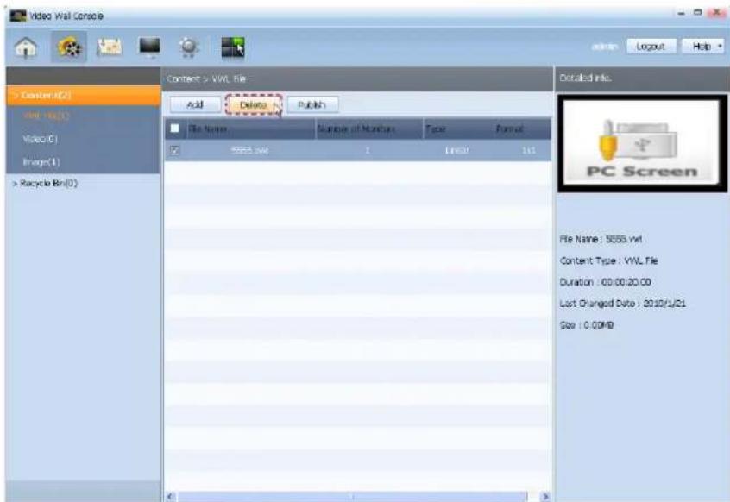Click the Duration 00:00:20.00 detail line
Screen dimensions: 730x502
(x=605, y=282)
